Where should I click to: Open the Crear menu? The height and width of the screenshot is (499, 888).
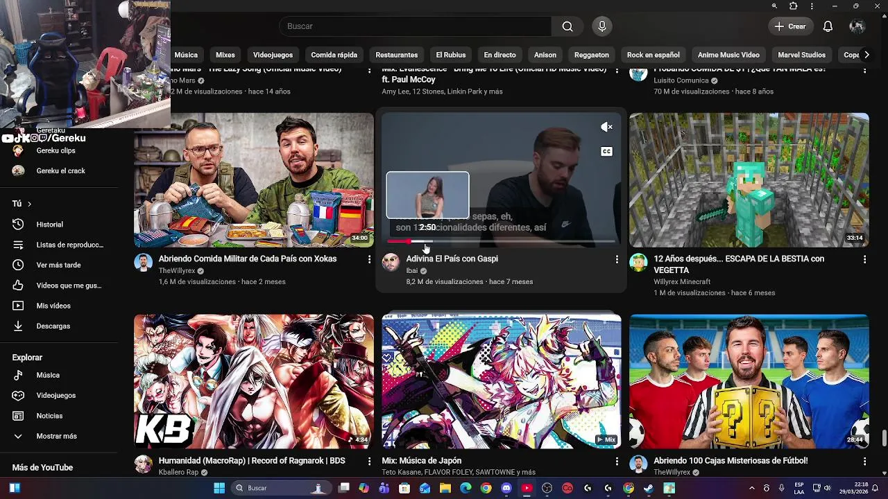(790, 26)
